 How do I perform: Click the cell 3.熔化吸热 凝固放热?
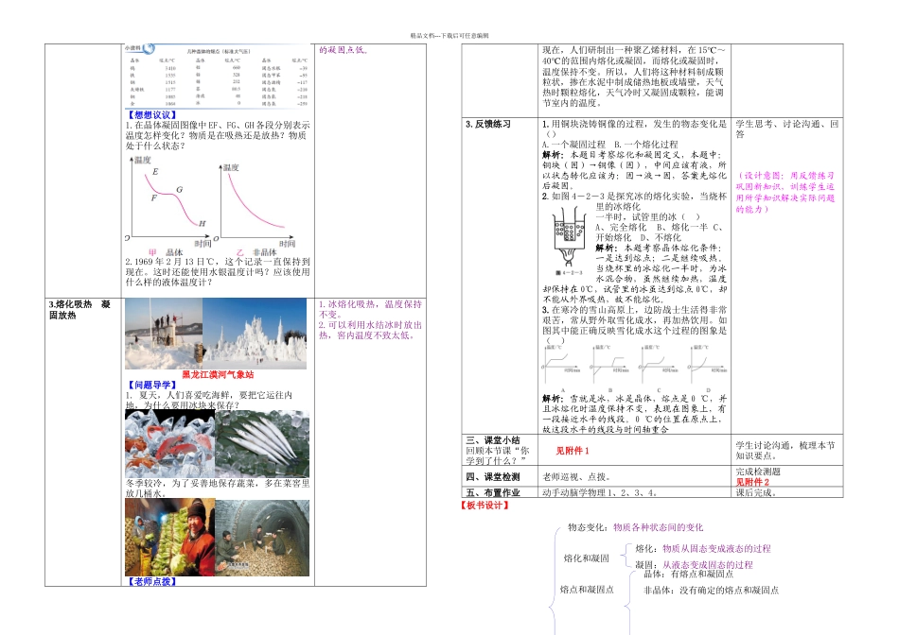[79, 310]
